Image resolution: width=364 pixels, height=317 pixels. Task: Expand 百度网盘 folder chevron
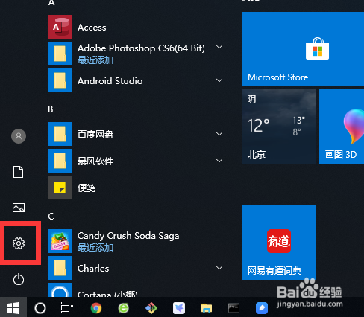(219, 134)
